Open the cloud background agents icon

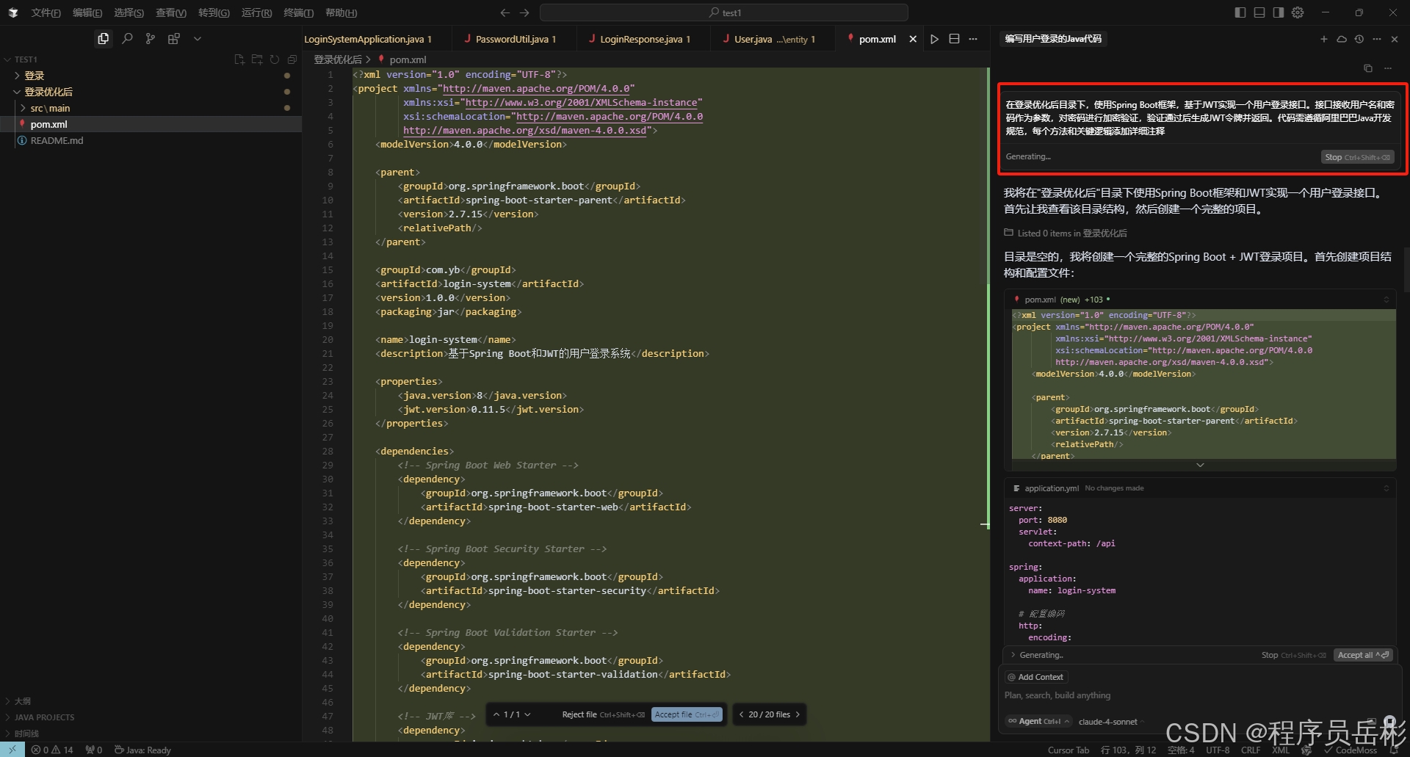1342,39
